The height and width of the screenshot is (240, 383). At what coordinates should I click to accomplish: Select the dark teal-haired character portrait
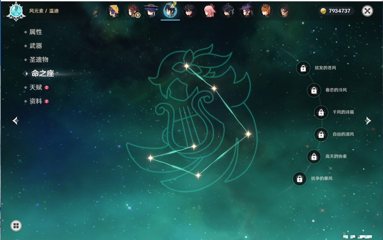click(x=228, y=11)
